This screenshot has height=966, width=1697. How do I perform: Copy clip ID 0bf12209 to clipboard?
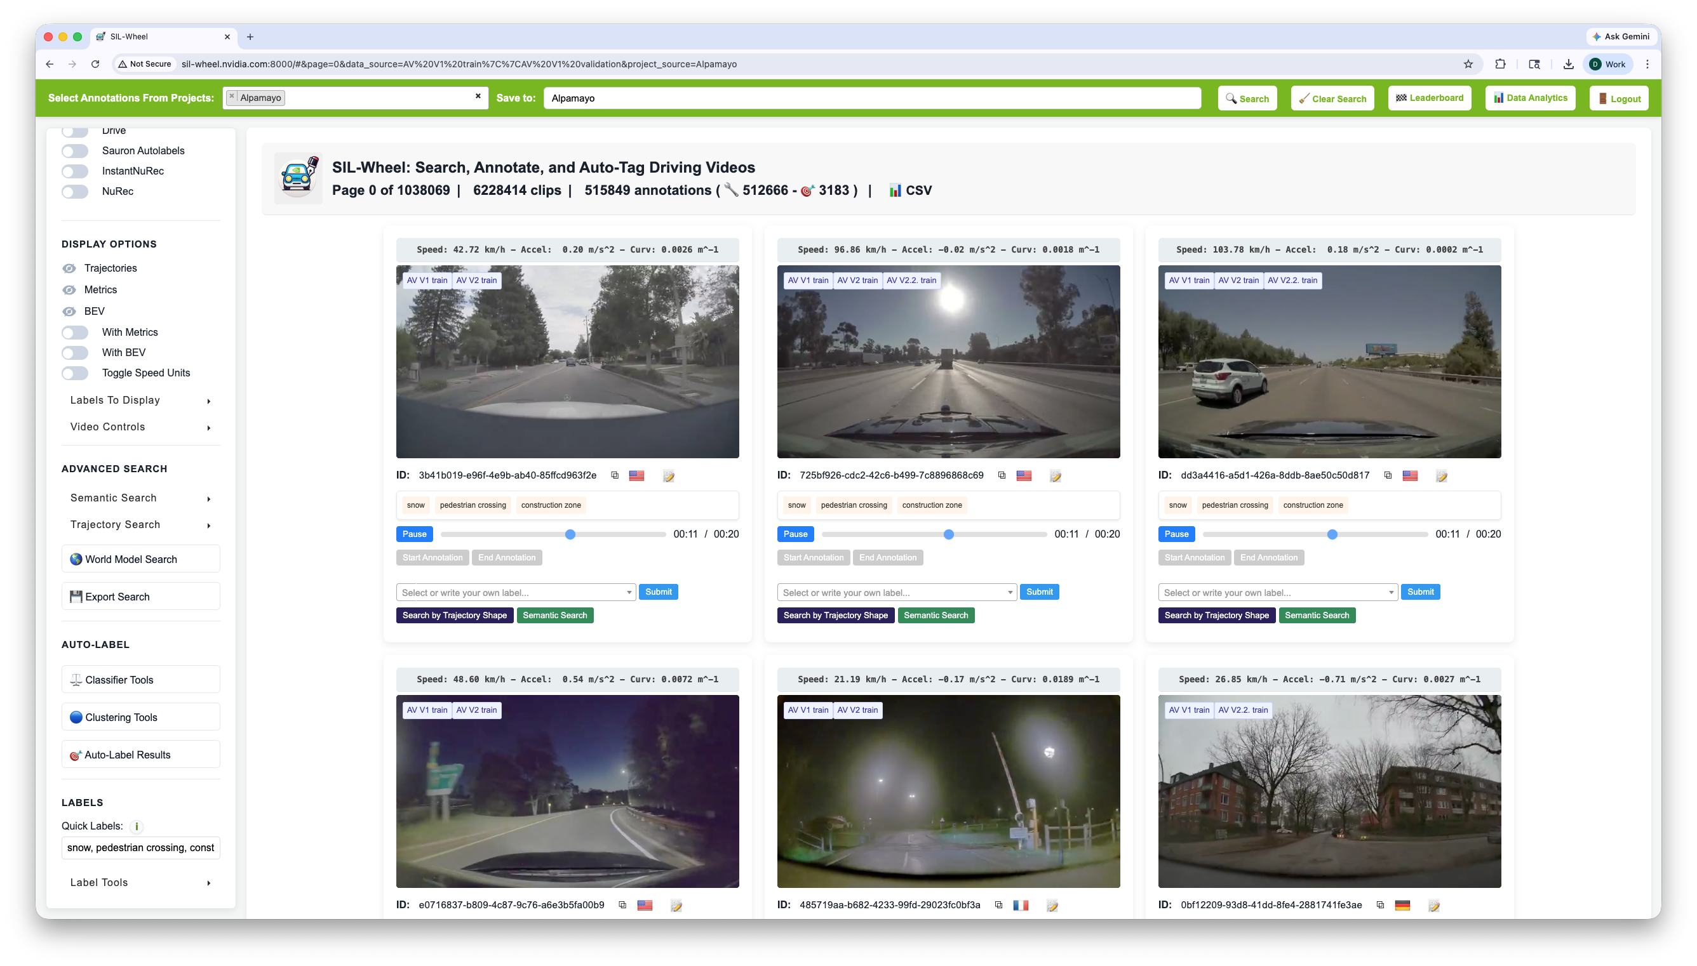point(1380,904)
